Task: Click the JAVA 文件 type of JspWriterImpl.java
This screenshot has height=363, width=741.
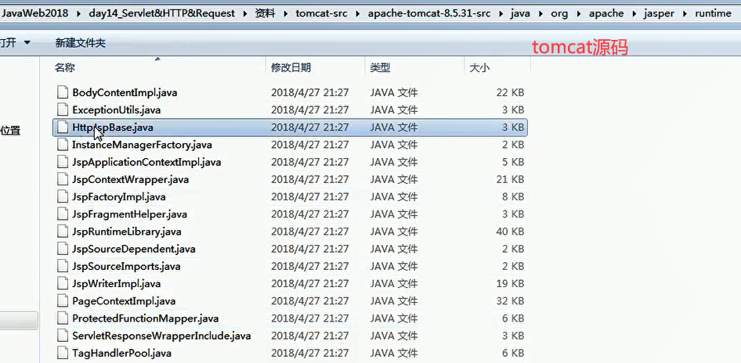Action: click(x=394, y=283)
